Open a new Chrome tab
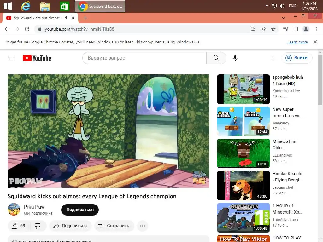Image resolution: width=323 pixels, height=242 pixels. point(85,18)
